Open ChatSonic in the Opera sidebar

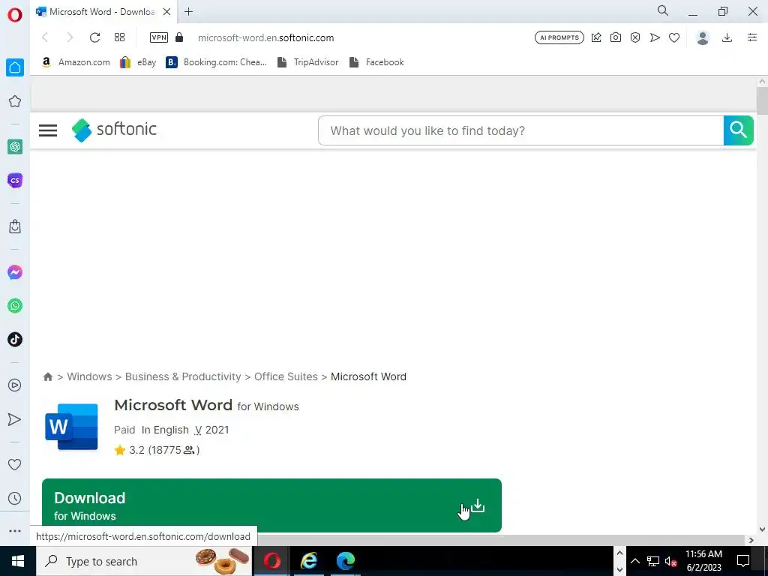pos(15,180)
